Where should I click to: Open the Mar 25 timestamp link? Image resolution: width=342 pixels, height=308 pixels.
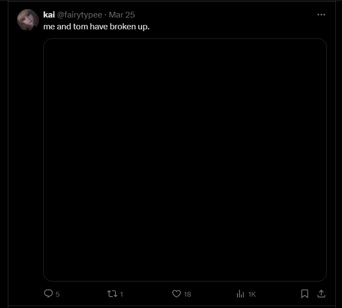pyautogui.click(x=122, y=15)
